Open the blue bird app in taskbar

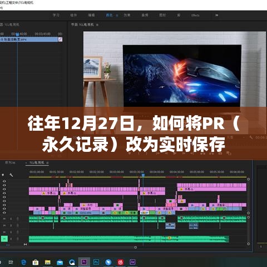click(108, 263)
